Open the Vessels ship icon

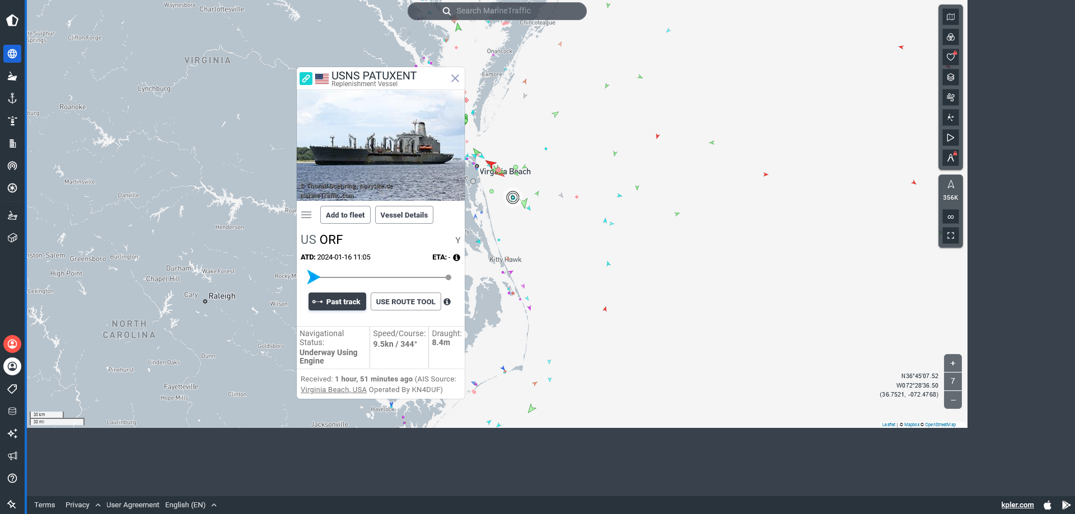click(x=12, y=76)
